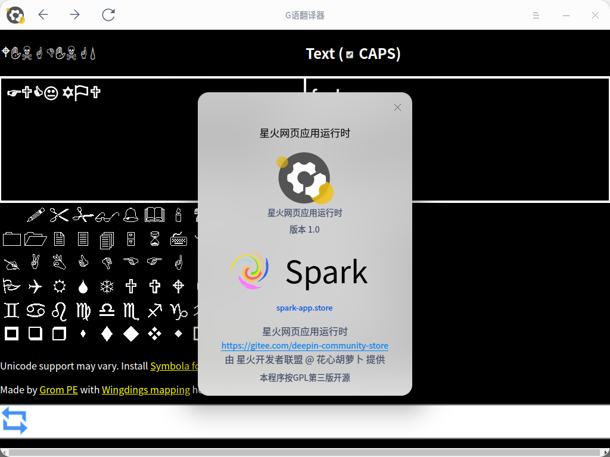The width and height of the screenshot is (610, 457).
Task: Open the gitee deepin-community-store link
Action: click(304, 346)
